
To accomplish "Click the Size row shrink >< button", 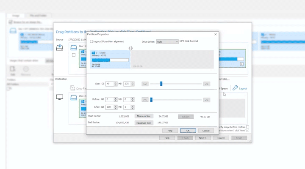I will coord(145,84).
